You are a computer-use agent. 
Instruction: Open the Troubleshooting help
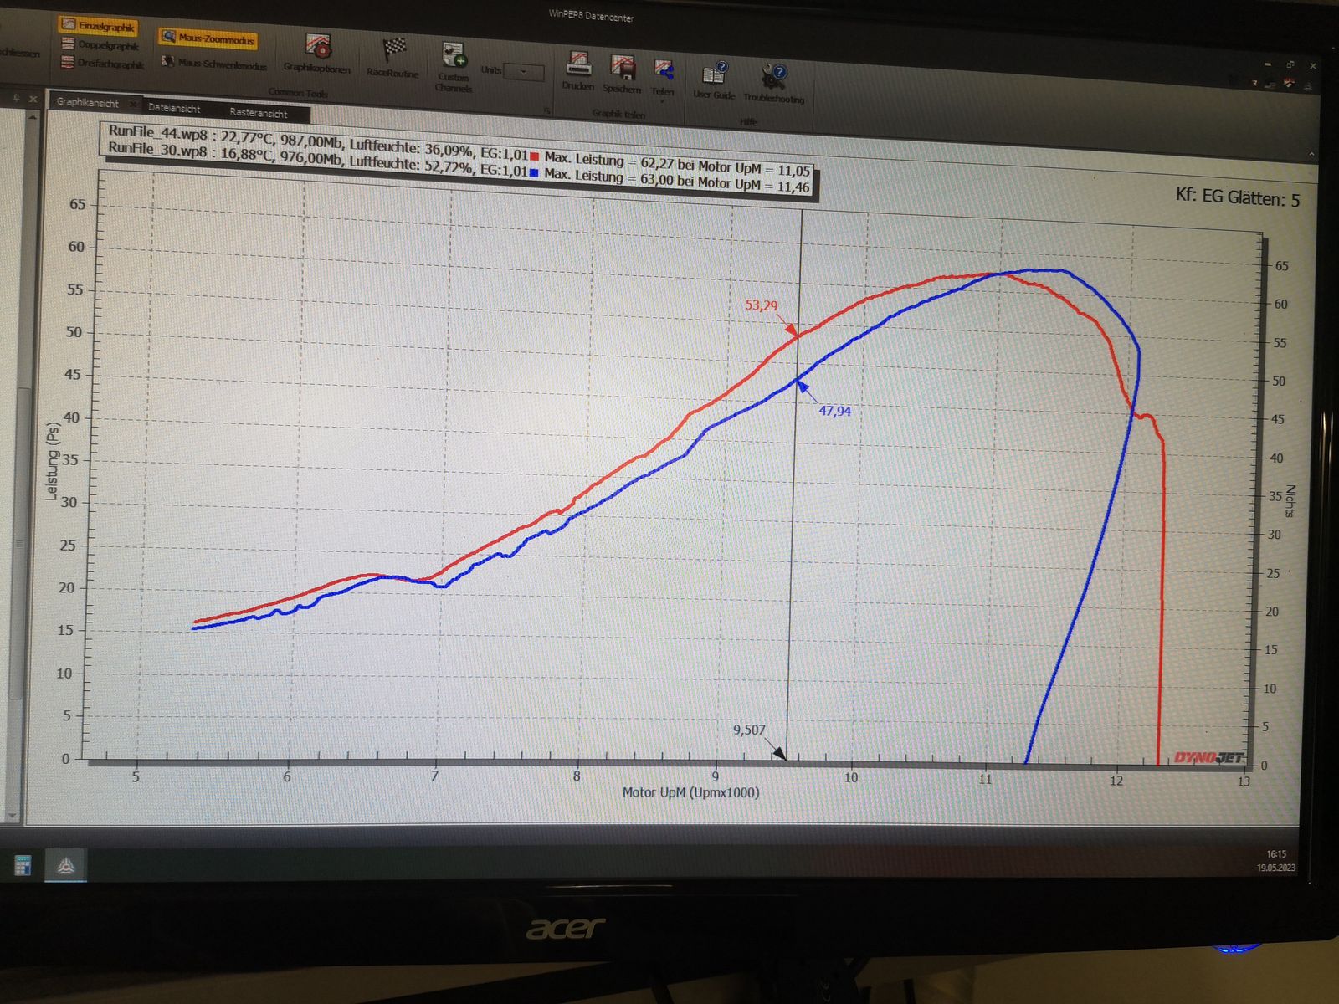point(773,84)
